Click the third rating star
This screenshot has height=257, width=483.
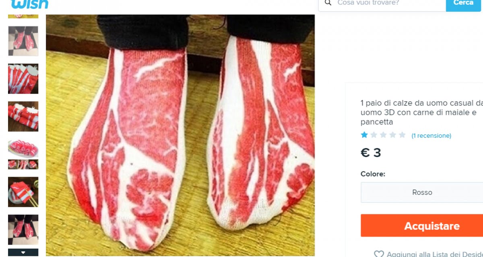[x=383, y=135]
